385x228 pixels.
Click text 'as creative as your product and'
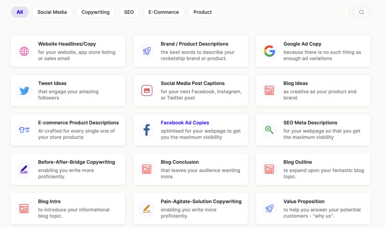[320, 92]
